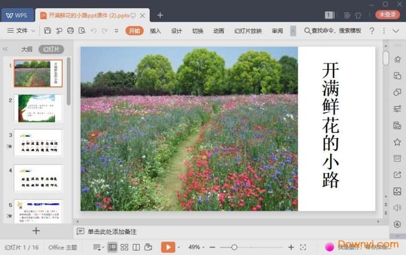Open the 文件 menu dropdown
This screenshot has width=406, height=255.
[x=24, y=31]
